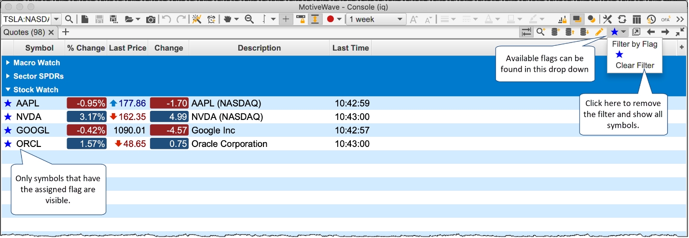Collapse the Stock Watch group
This screenshot has height=238, width=689.
pos(8,90)
